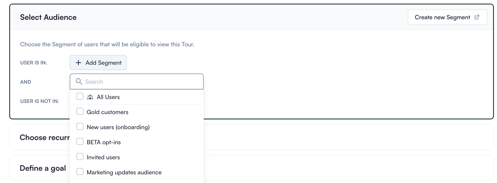The height and width of the screenshot is (183, 497).
Task: Click the people group icon next to All Users
Action: pos(90,97)
